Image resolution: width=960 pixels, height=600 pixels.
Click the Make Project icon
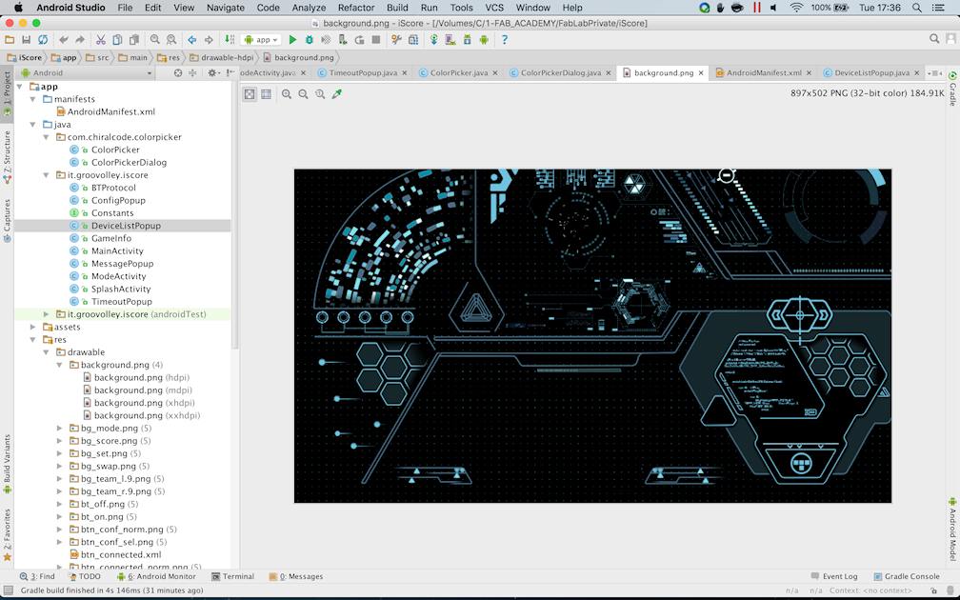pos(230,40)
